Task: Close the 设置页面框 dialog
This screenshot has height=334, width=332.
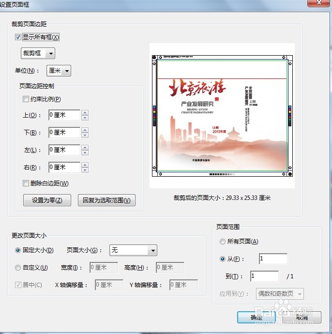Action: [319, 3]
